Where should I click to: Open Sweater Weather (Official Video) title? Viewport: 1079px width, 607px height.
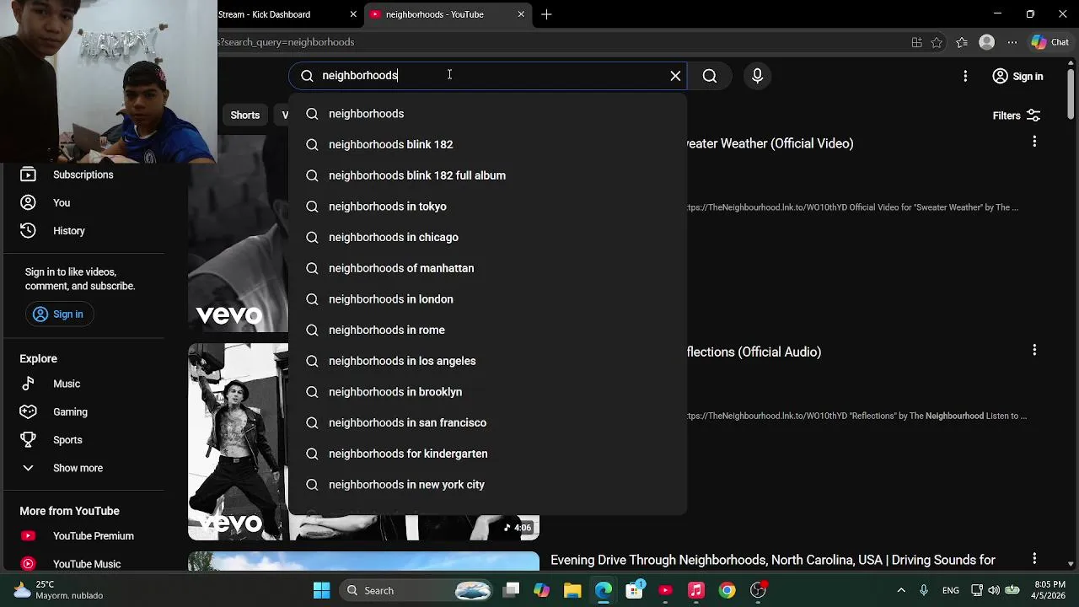pyautogui.click(x=770, y=143)
